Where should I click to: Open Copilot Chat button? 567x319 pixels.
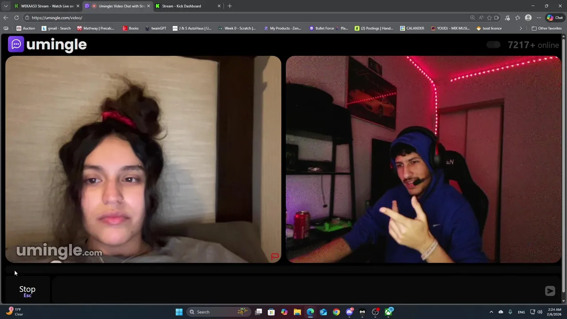[555, 18]
